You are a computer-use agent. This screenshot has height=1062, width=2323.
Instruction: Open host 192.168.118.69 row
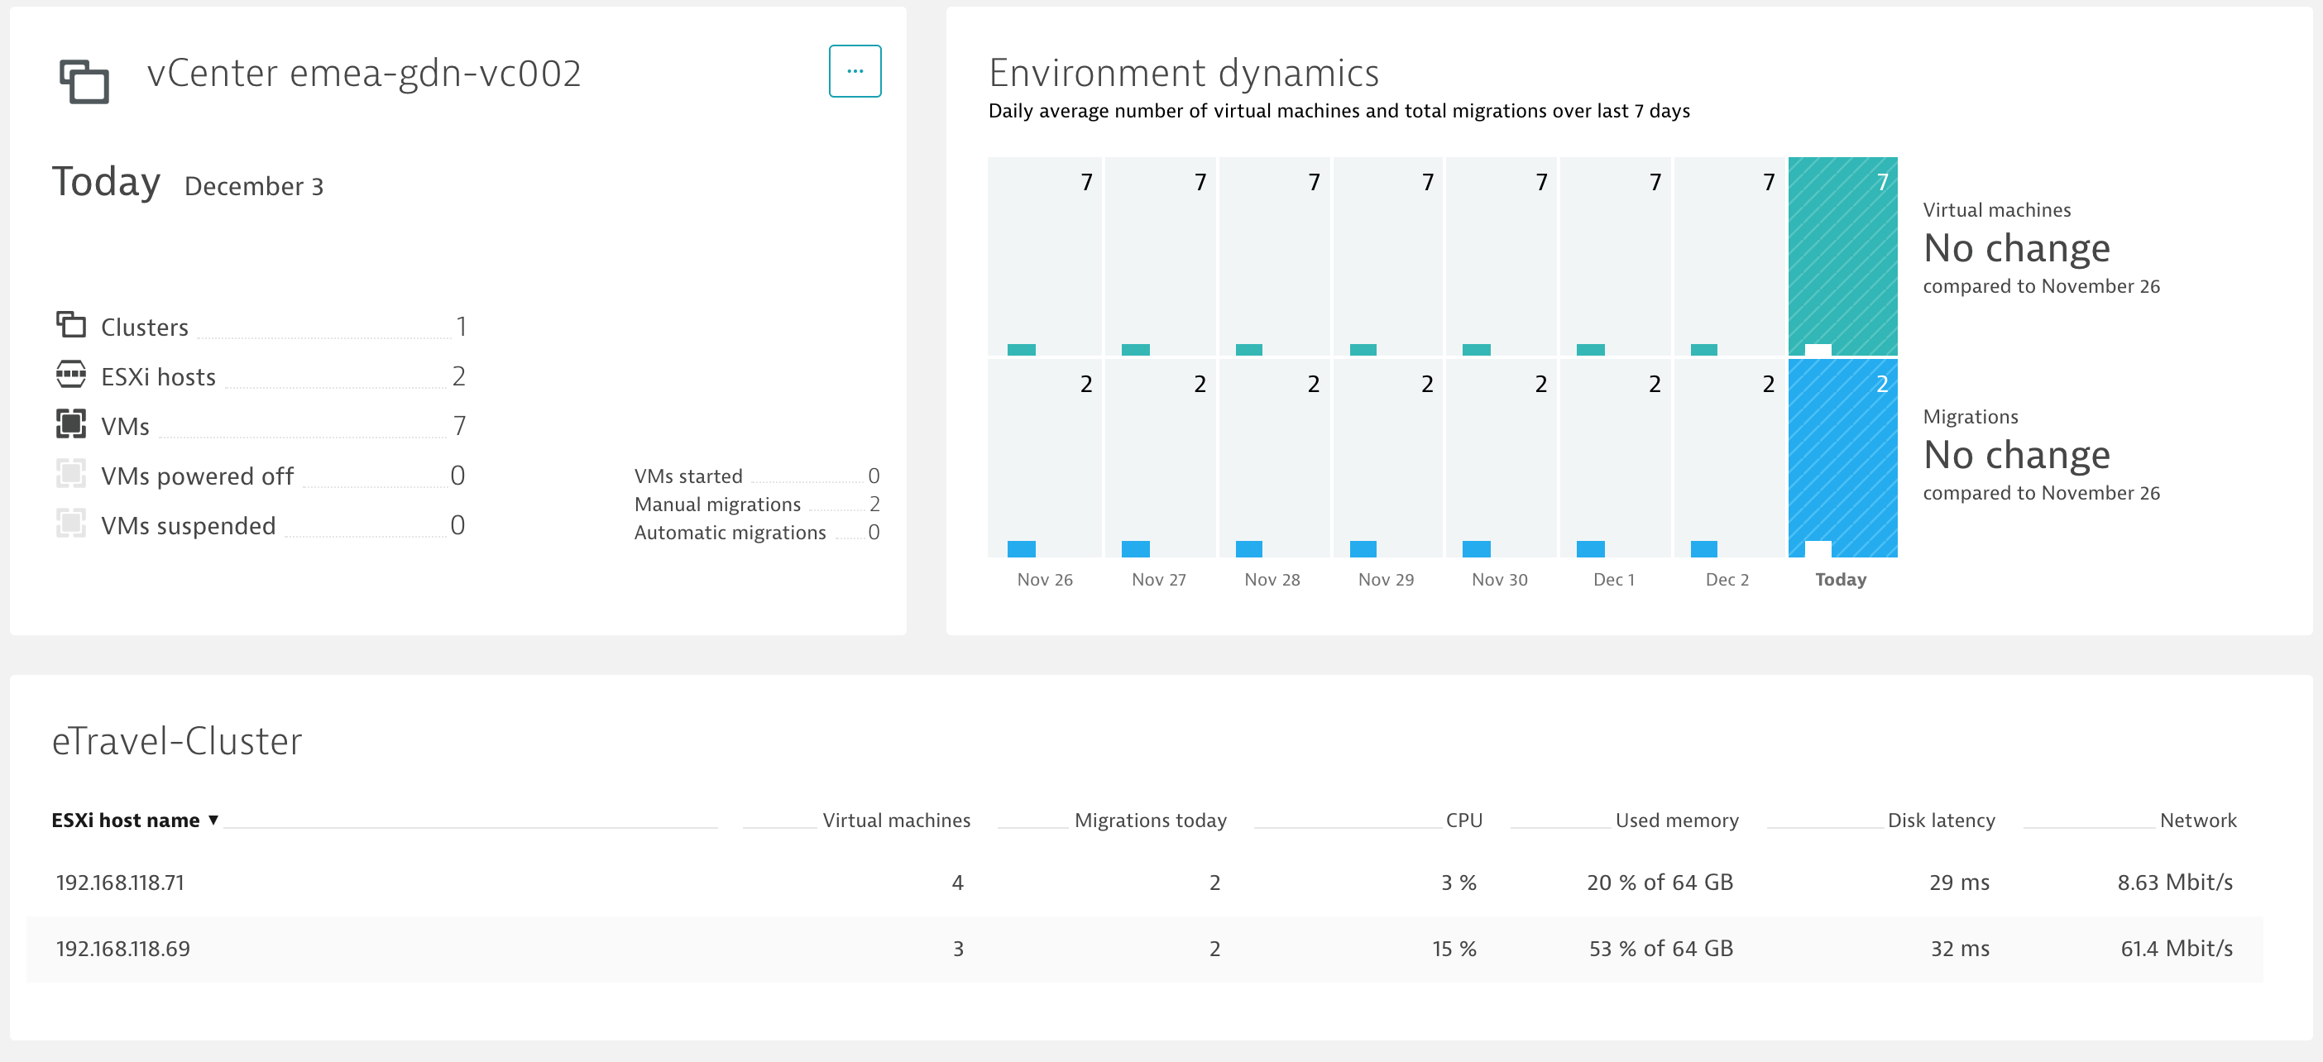click(x=122, y=949)
